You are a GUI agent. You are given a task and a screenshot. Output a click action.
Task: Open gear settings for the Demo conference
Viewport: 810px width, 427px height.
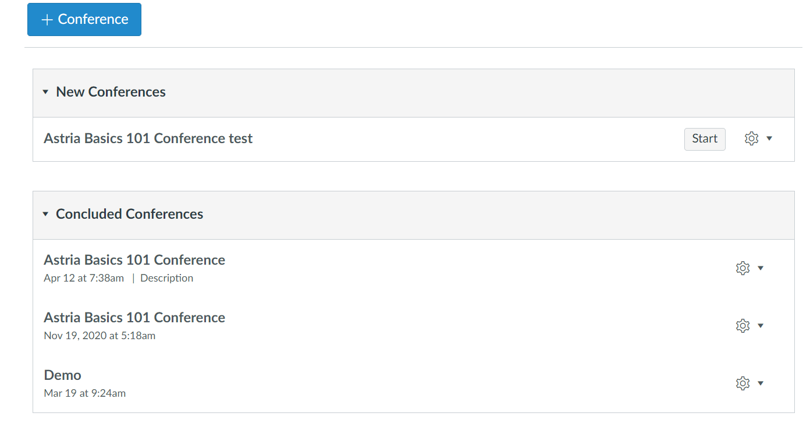(x=742, y=383)
